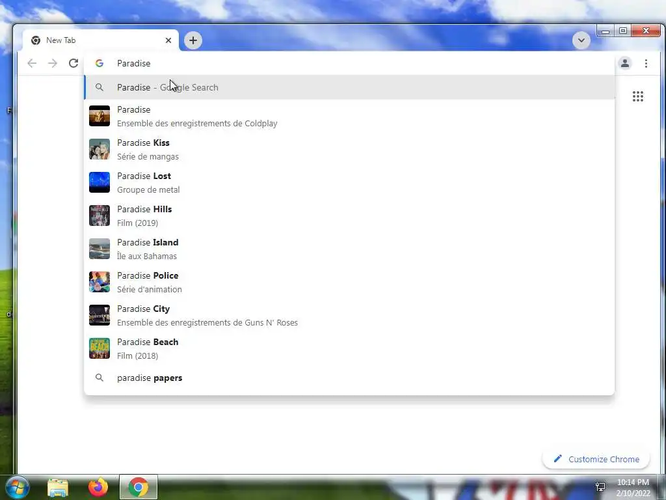Click into the address bar text Paradise
666x500 pixels.
[x=134, y=63]
